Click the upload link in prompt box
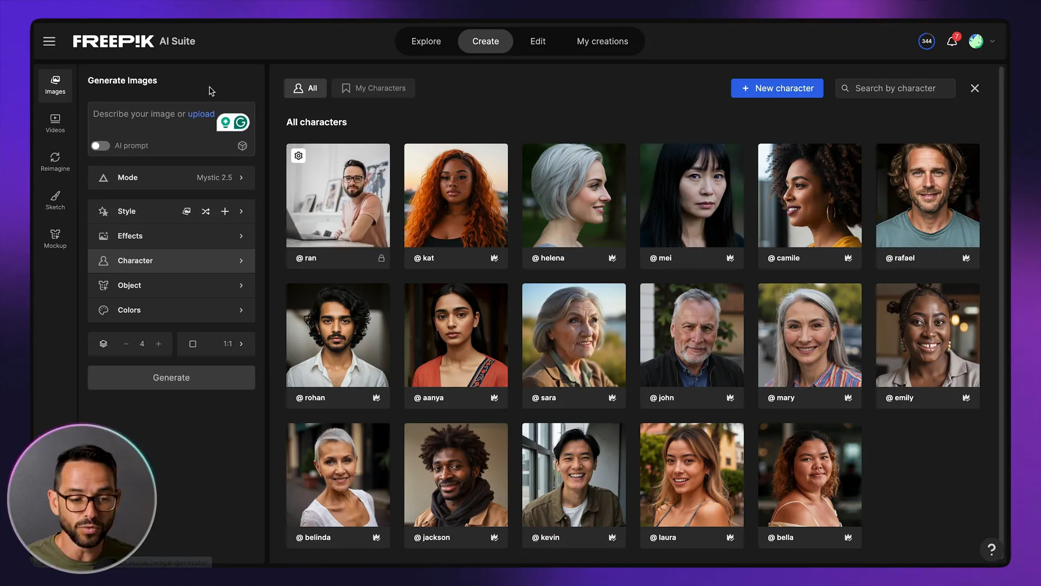The height and width of the screenshot is (586, 1041). click(x=201, y=114)
